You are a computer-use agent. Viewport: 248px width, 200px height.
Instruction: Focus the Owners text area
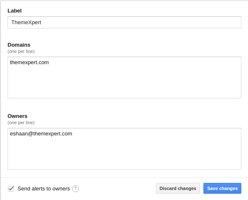click(x=124, y=149)
